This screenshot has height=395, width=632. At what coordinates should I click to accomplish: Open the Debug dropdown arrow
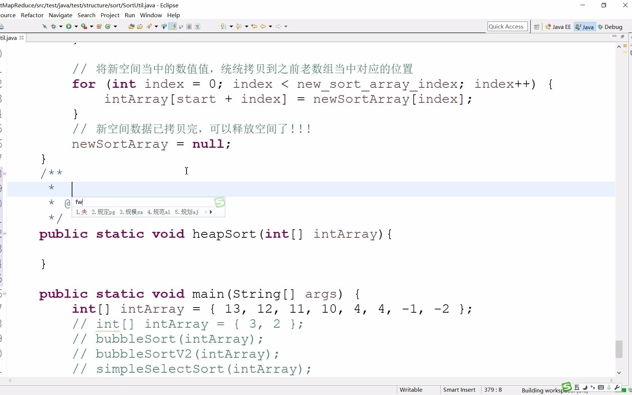[60, 26]
